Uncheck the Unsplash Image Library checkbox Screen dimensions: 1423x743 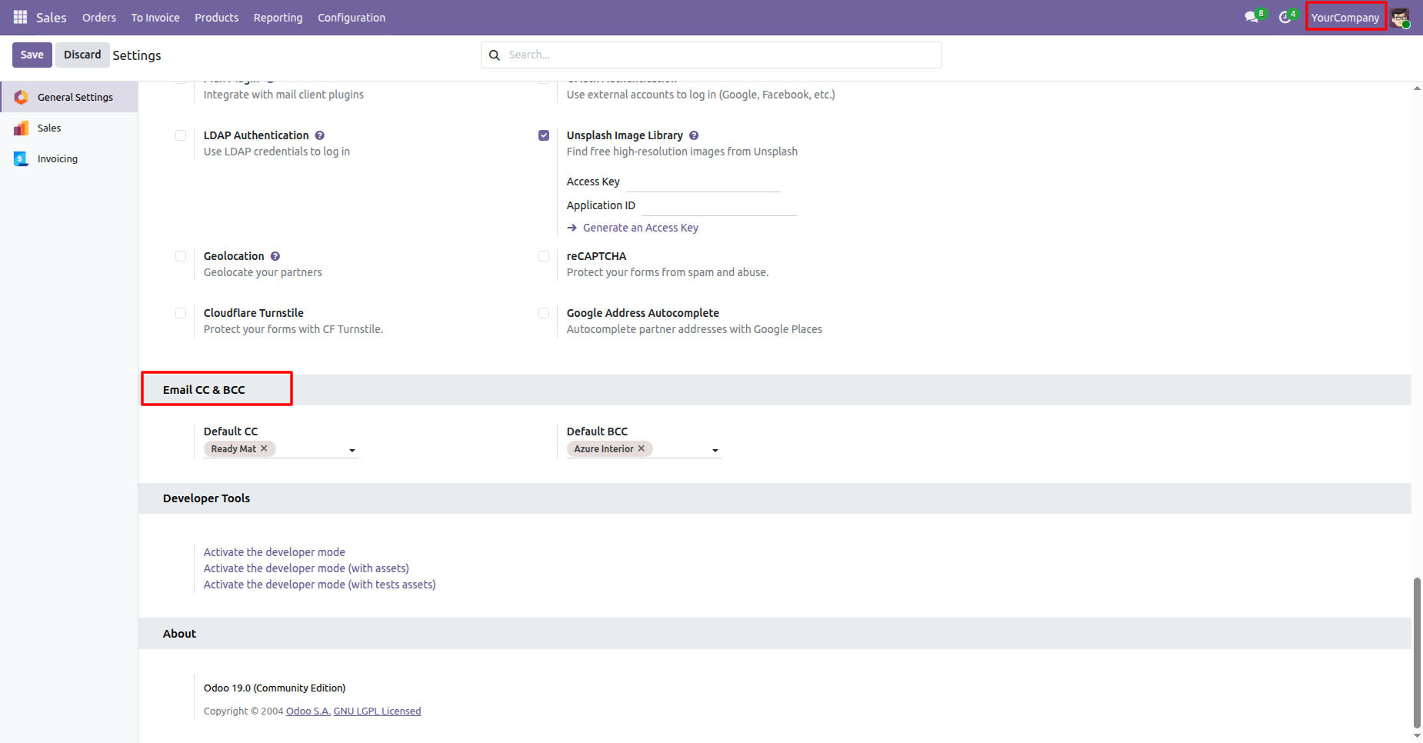click(544, 135)
